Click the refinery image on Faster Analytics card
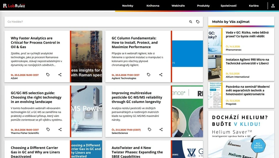Screen dimensions: 279x158 (x=87, y=56)
